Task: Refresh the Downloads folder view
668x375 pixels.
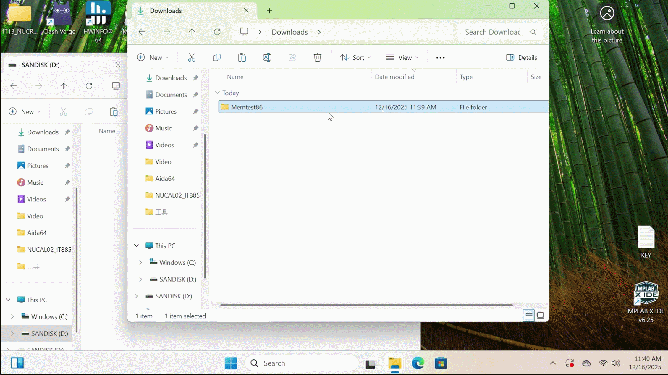Action: [217, 32]
